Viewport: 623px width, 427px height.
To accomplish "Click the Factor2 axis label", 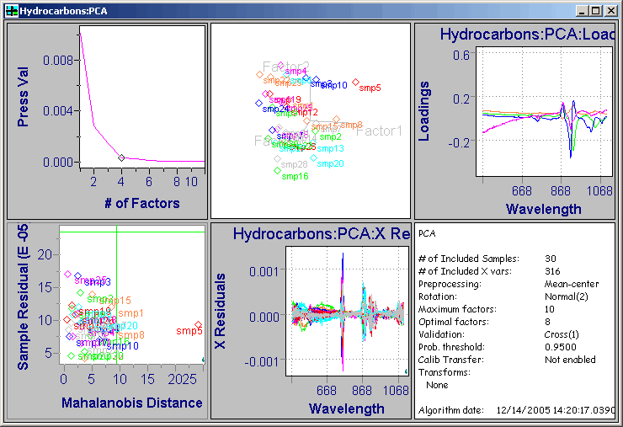I will [286, 67].
